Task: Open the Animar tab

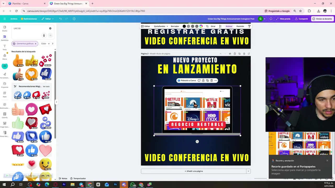Action: point(229,26)
